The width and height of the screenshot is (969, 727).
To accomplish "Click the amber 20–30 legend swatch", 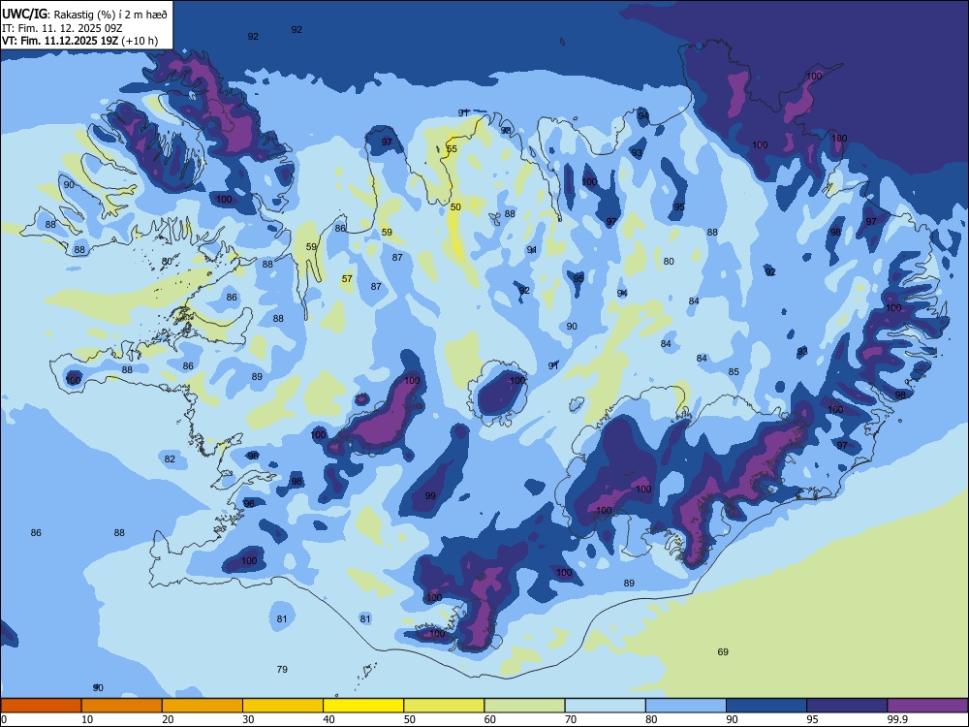I will point(203,706).
